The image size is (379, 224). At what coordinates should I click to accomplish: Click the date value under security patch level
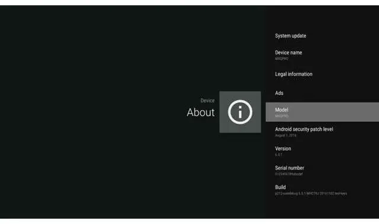pos(285,135)
